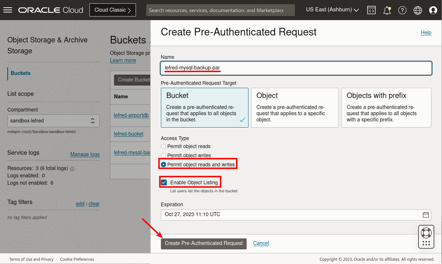Open the Cloud Shell developer tools icon

tap(371, 10)
